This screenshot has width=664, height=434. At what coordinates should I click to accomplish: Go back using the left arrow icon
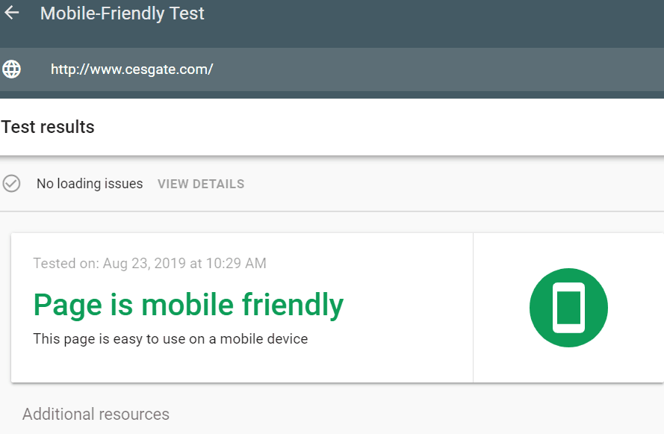pos(12,13)
